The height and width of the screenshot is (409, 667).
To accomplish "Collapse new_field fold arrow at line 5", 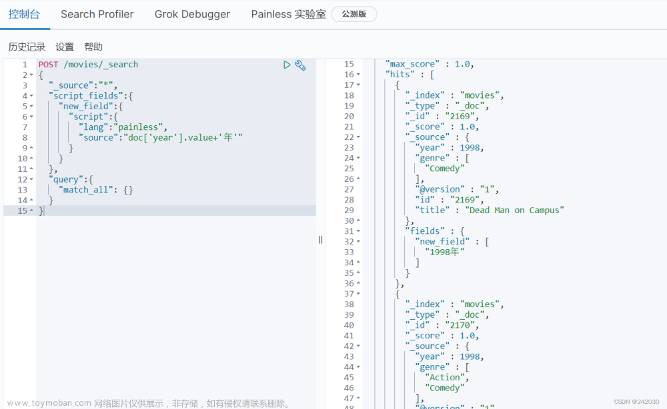I will click(x=31, y=107).
